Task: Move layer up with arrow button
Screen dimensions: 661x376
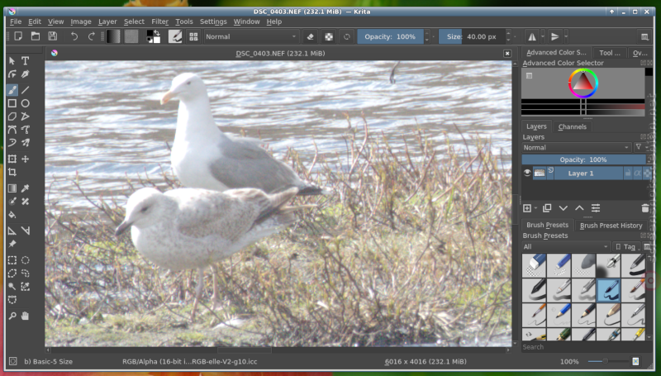Action: click(x=579, y=208)
